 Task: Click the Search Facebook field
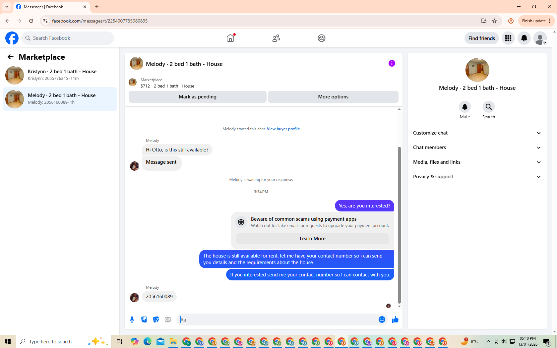[x=68, y=38]
